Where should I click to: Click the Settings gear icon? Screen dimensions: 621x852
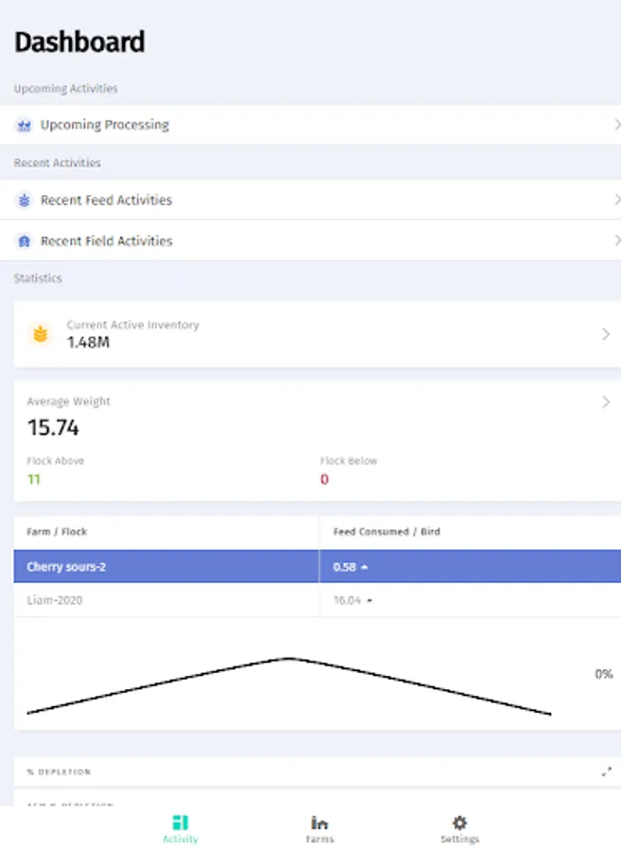coord(459,822)
